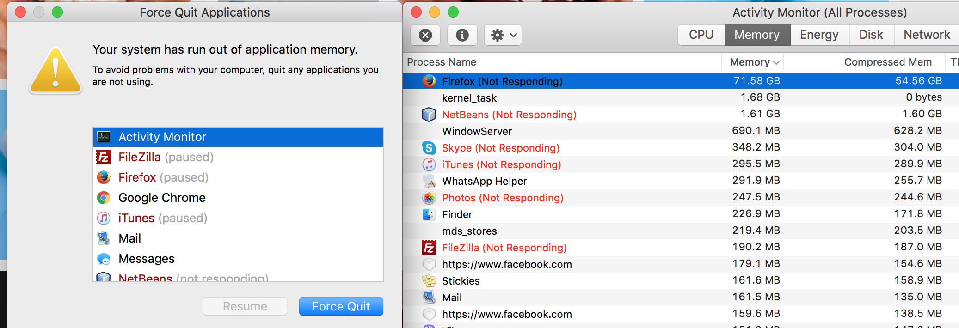This screenshot has width=959, height=328.
Task: Click the WhatsApp Helper icon in the process list
Action: pyautogui.click(x=429, y=181)
